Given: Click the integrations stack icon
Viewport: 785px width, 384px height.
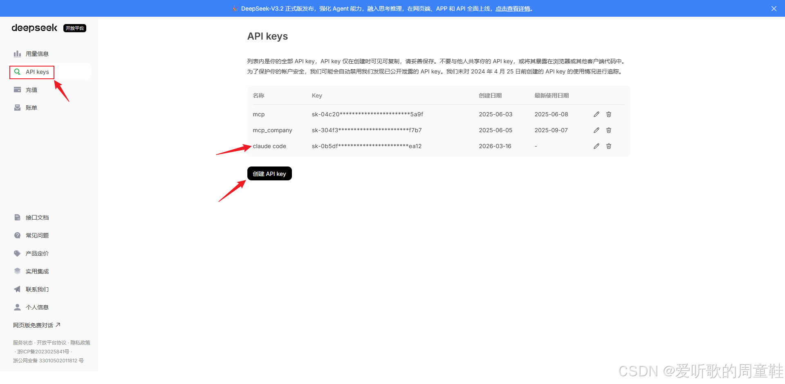Looking at the screenshot, I should pos(17,271).
